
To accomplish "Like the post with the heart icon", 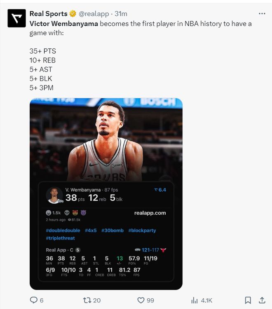I will [x=141, y=300].
